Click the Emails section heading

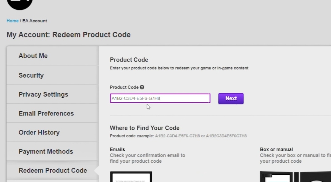(x=118, y=149)
